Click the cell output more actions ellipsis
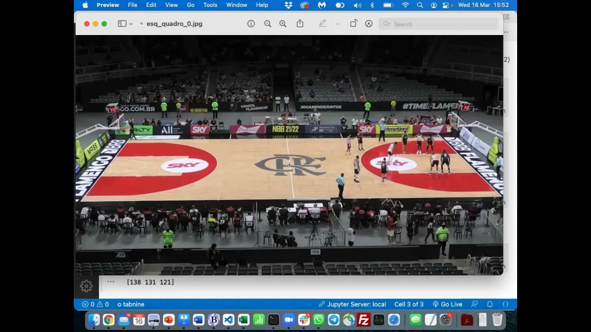This screenshot has width=591, height=332. (x=110, y=282)
